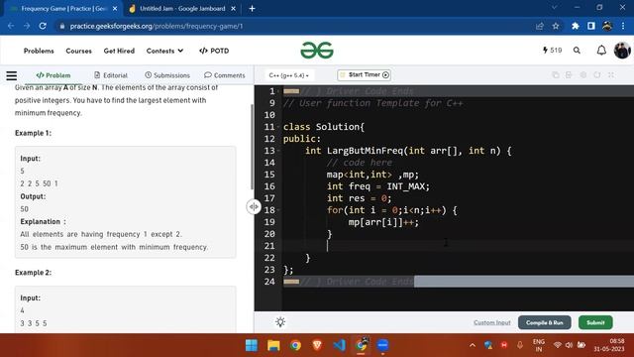634x357 pixels.
Task: Show hidden system tray icons
Action: tap(473, 345)
